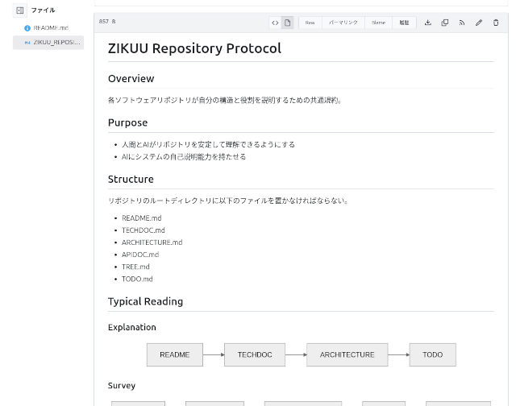Open the RSS feed icon

click(x=462, y=23)
